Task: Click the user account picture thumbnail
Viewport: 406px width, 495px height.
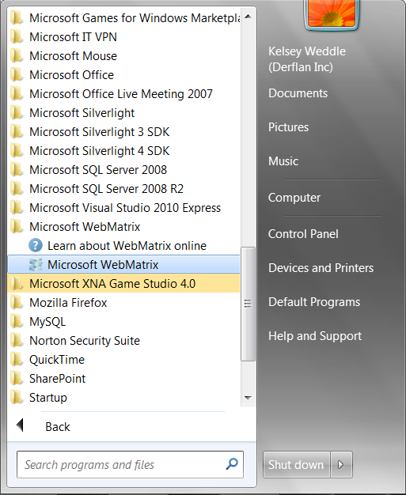Action: [332, 13]
